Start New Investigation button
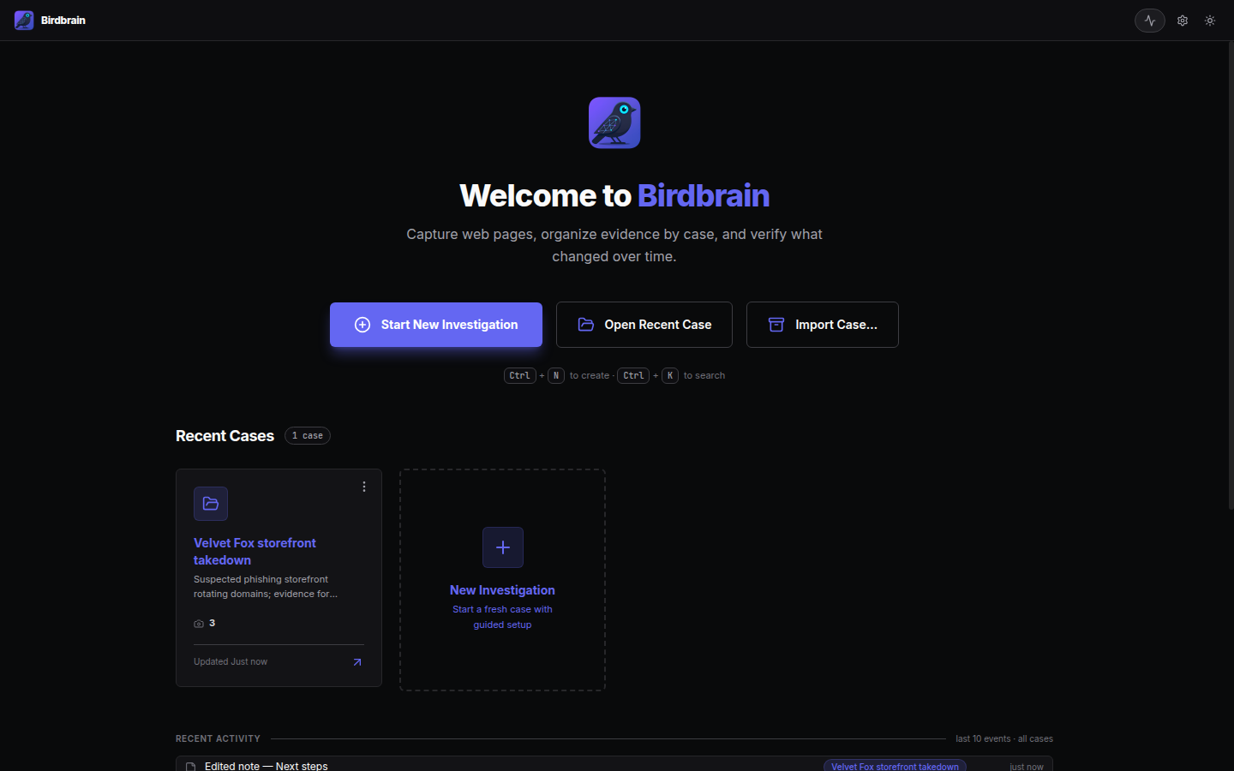This screenshot has height=771, width=1234. click(x=436, y=325)
